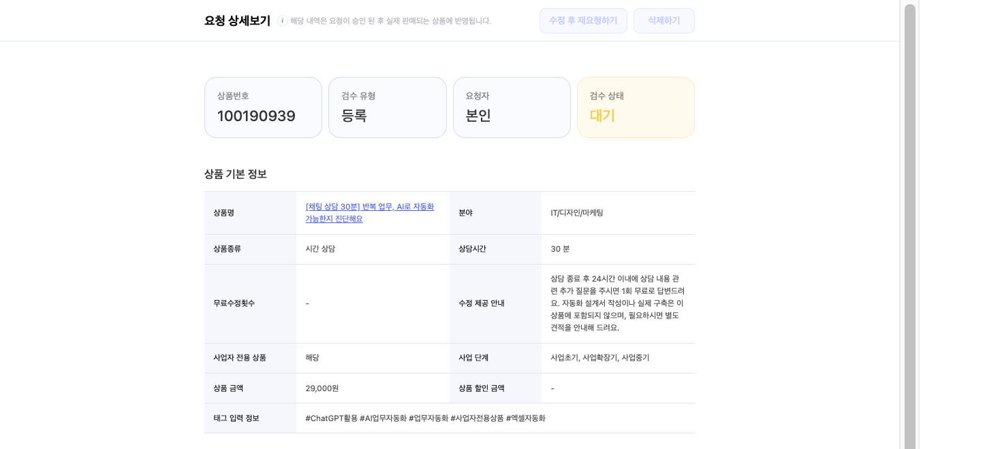
Task: Click 사업초기, 사업확장기, 사업중기 value
Action: 600,358
